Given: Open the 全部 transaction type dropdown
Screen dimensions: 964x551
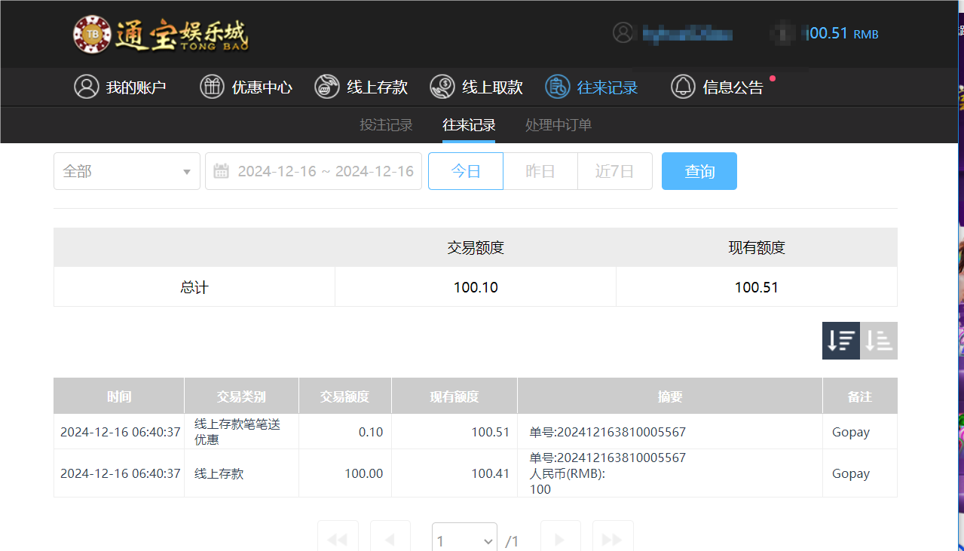Looking at the screenshot, I should (126, 171).
